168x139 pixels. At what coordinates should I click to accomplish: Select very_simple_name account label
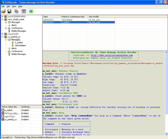[x=16, y=19]
